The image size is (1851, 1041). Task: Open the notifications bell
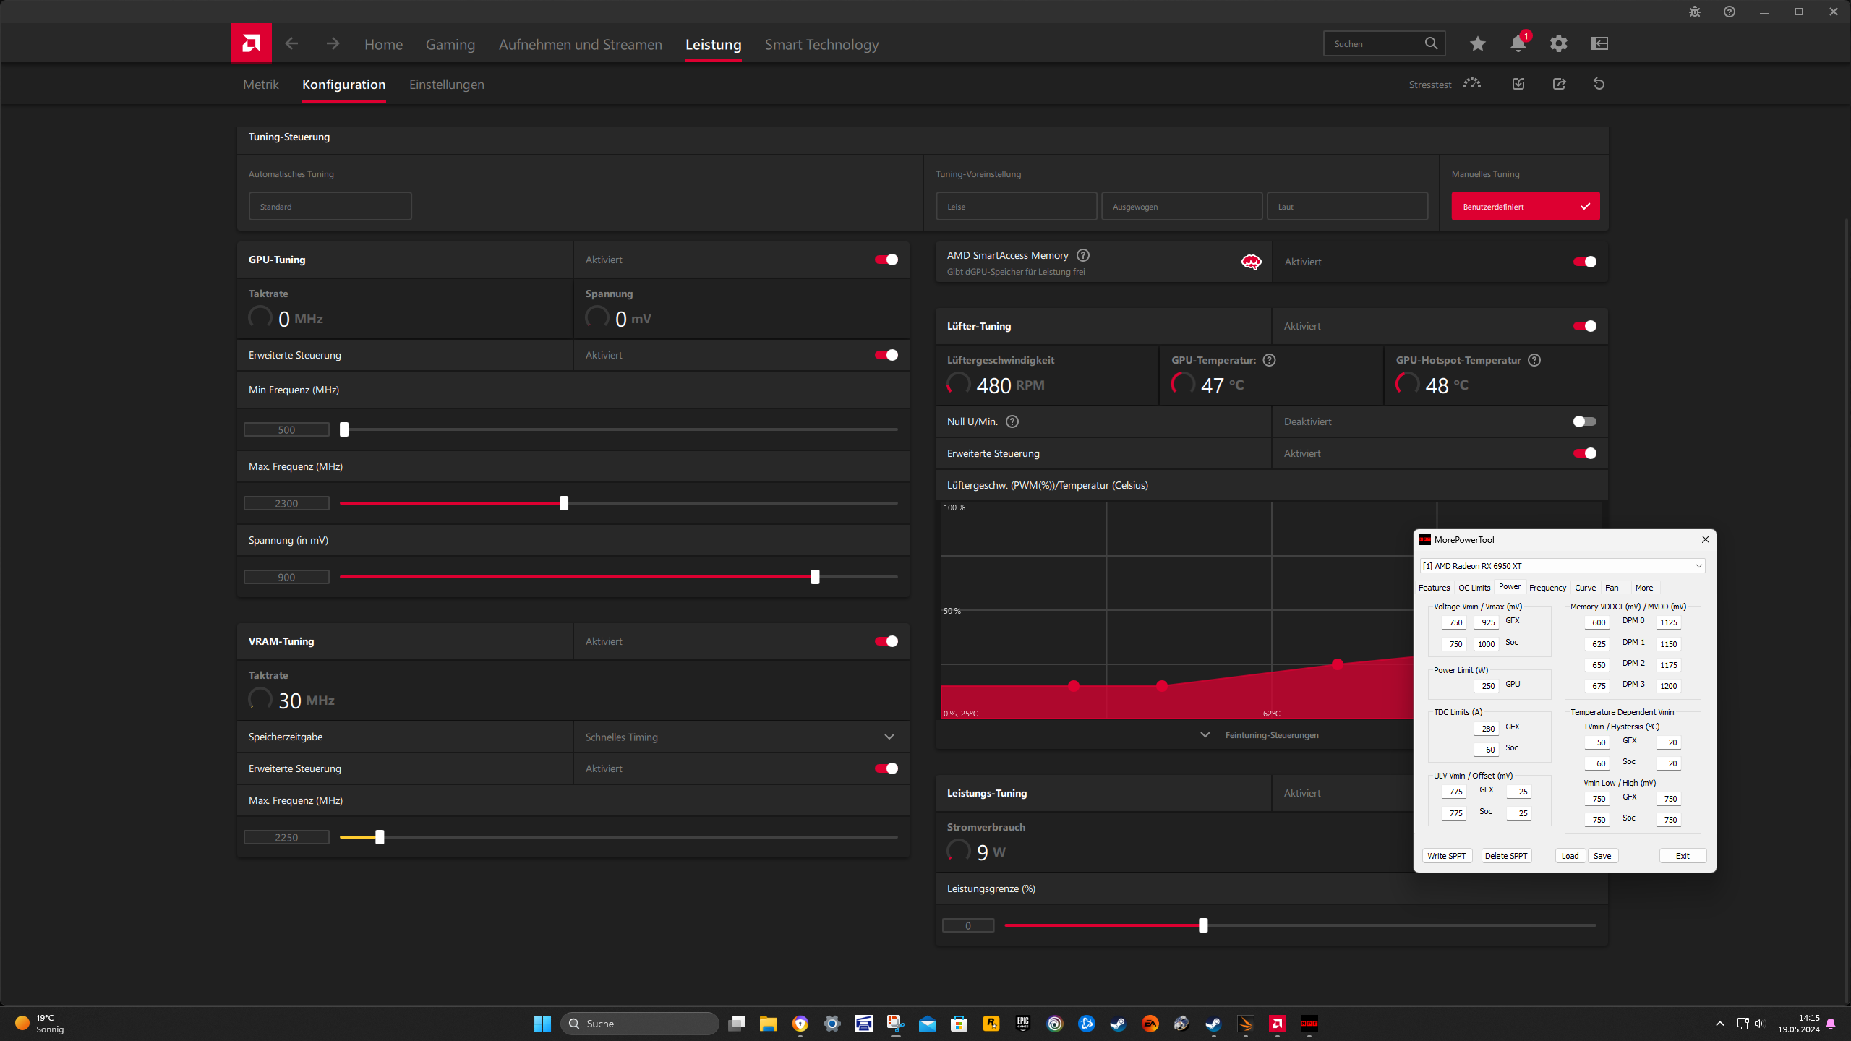tap(1518, 43)
